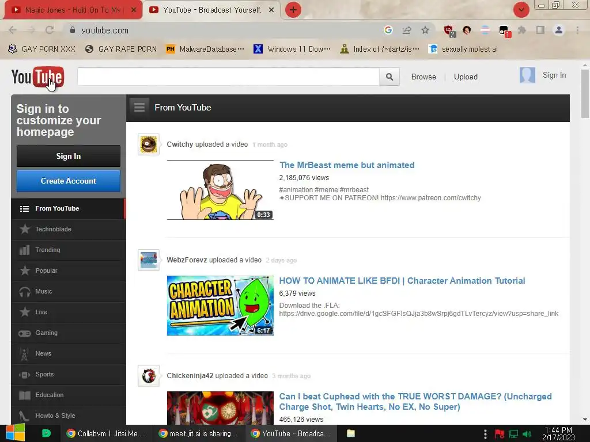Click the green notes app in the taskbar
590x442 pixels.
(46, 433)
